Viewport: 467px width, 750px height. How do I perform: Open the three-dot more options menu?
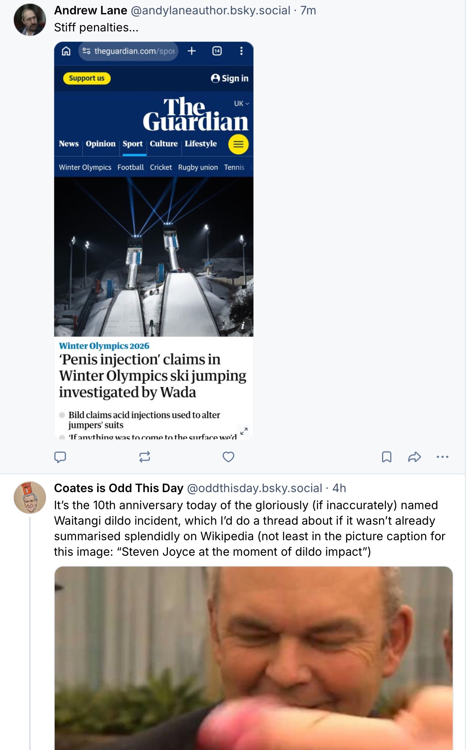pyautogui.click(x=442, y=457)
